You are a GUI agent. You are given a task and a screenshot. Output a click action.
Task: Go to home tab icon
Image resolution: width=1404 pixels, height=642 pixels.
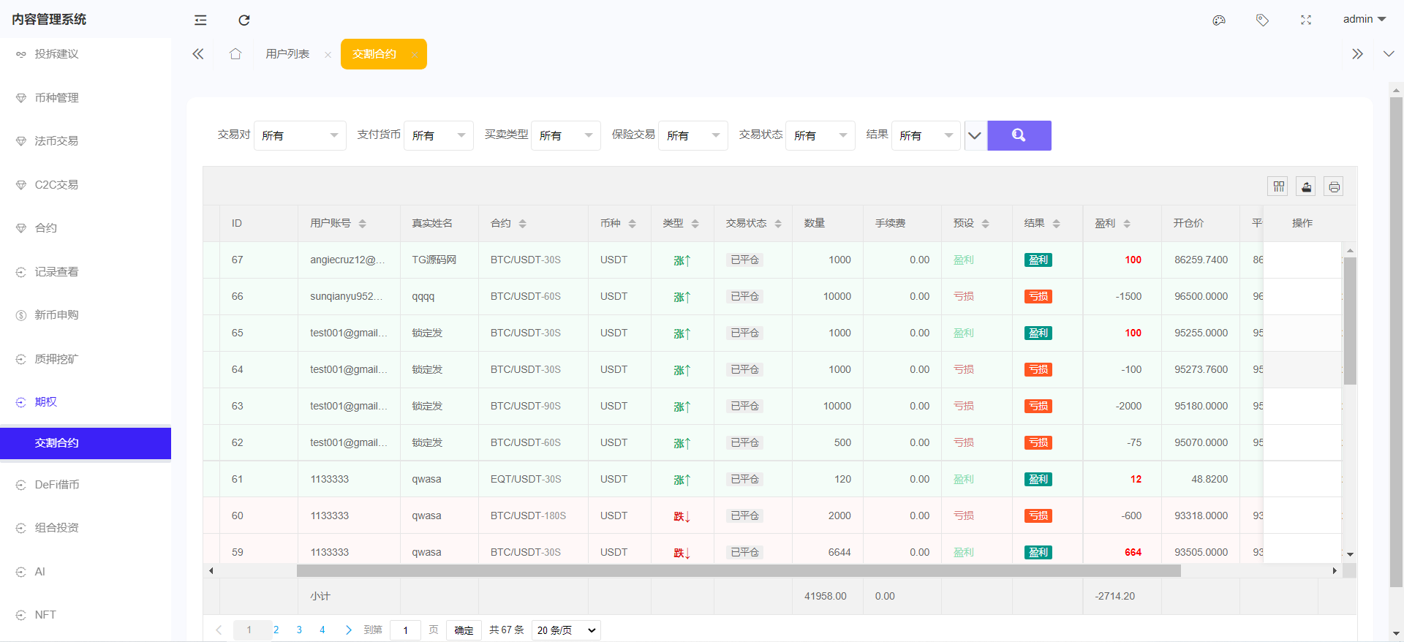tap(235, 54)
